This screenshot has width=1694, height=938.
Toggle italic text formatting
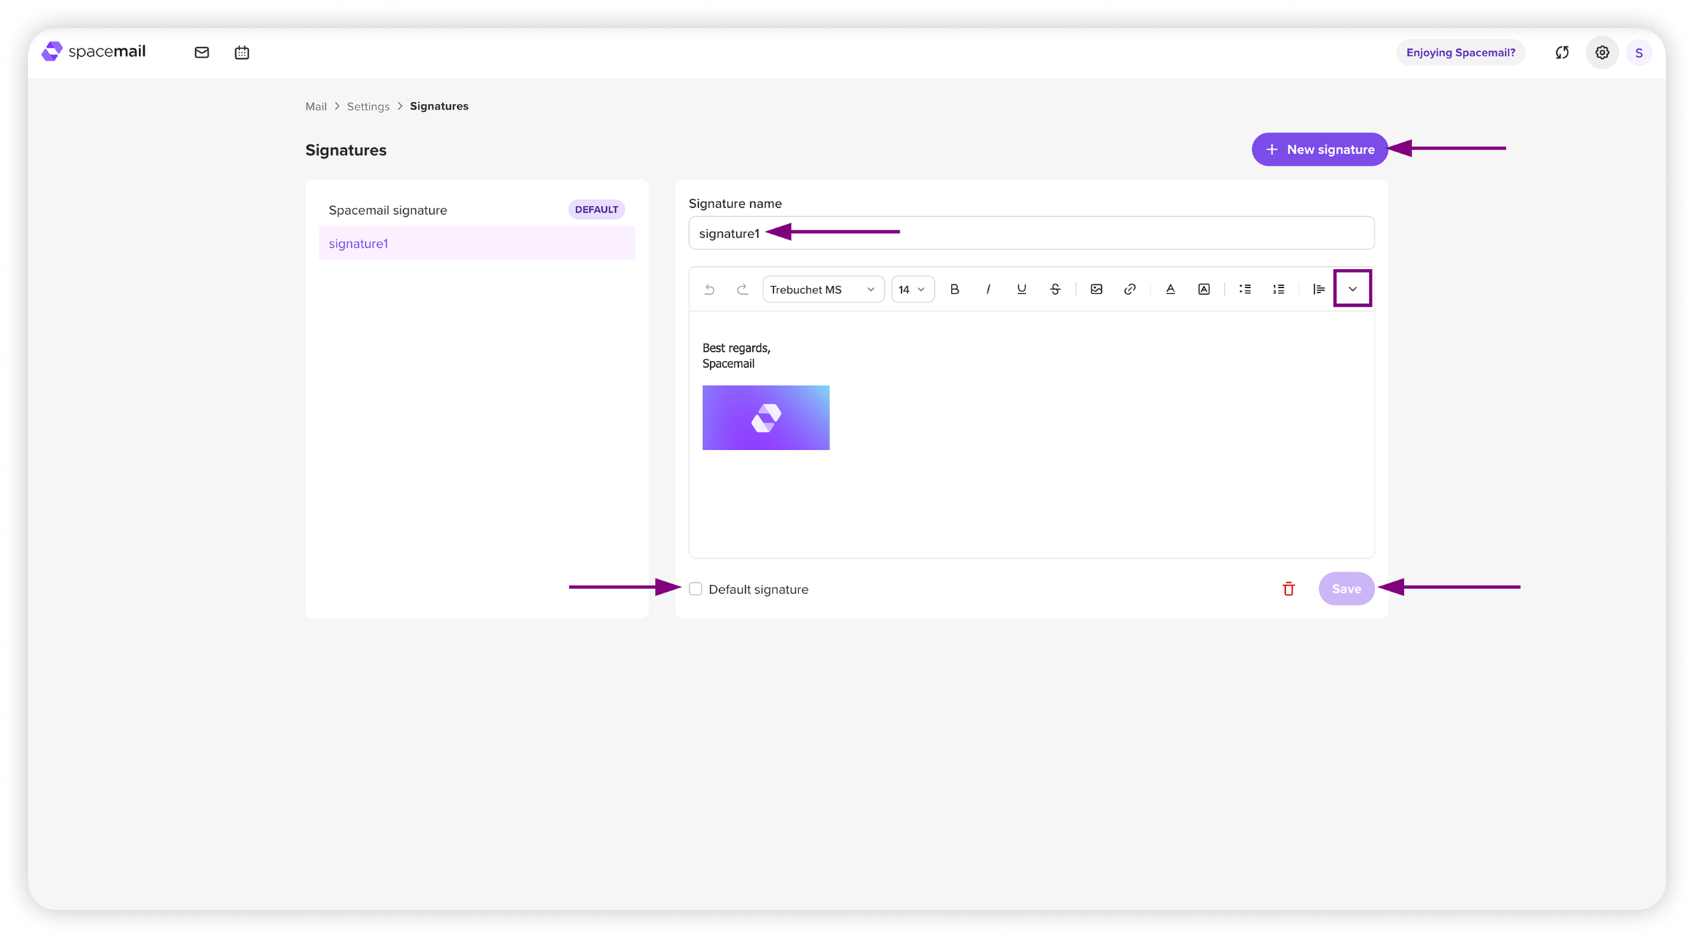(988, 289)
